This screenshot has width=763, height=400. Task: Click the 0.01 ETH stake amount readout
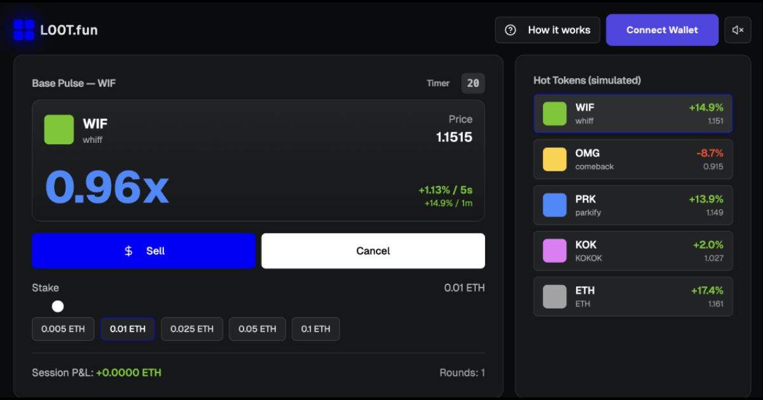click(464, 288)
